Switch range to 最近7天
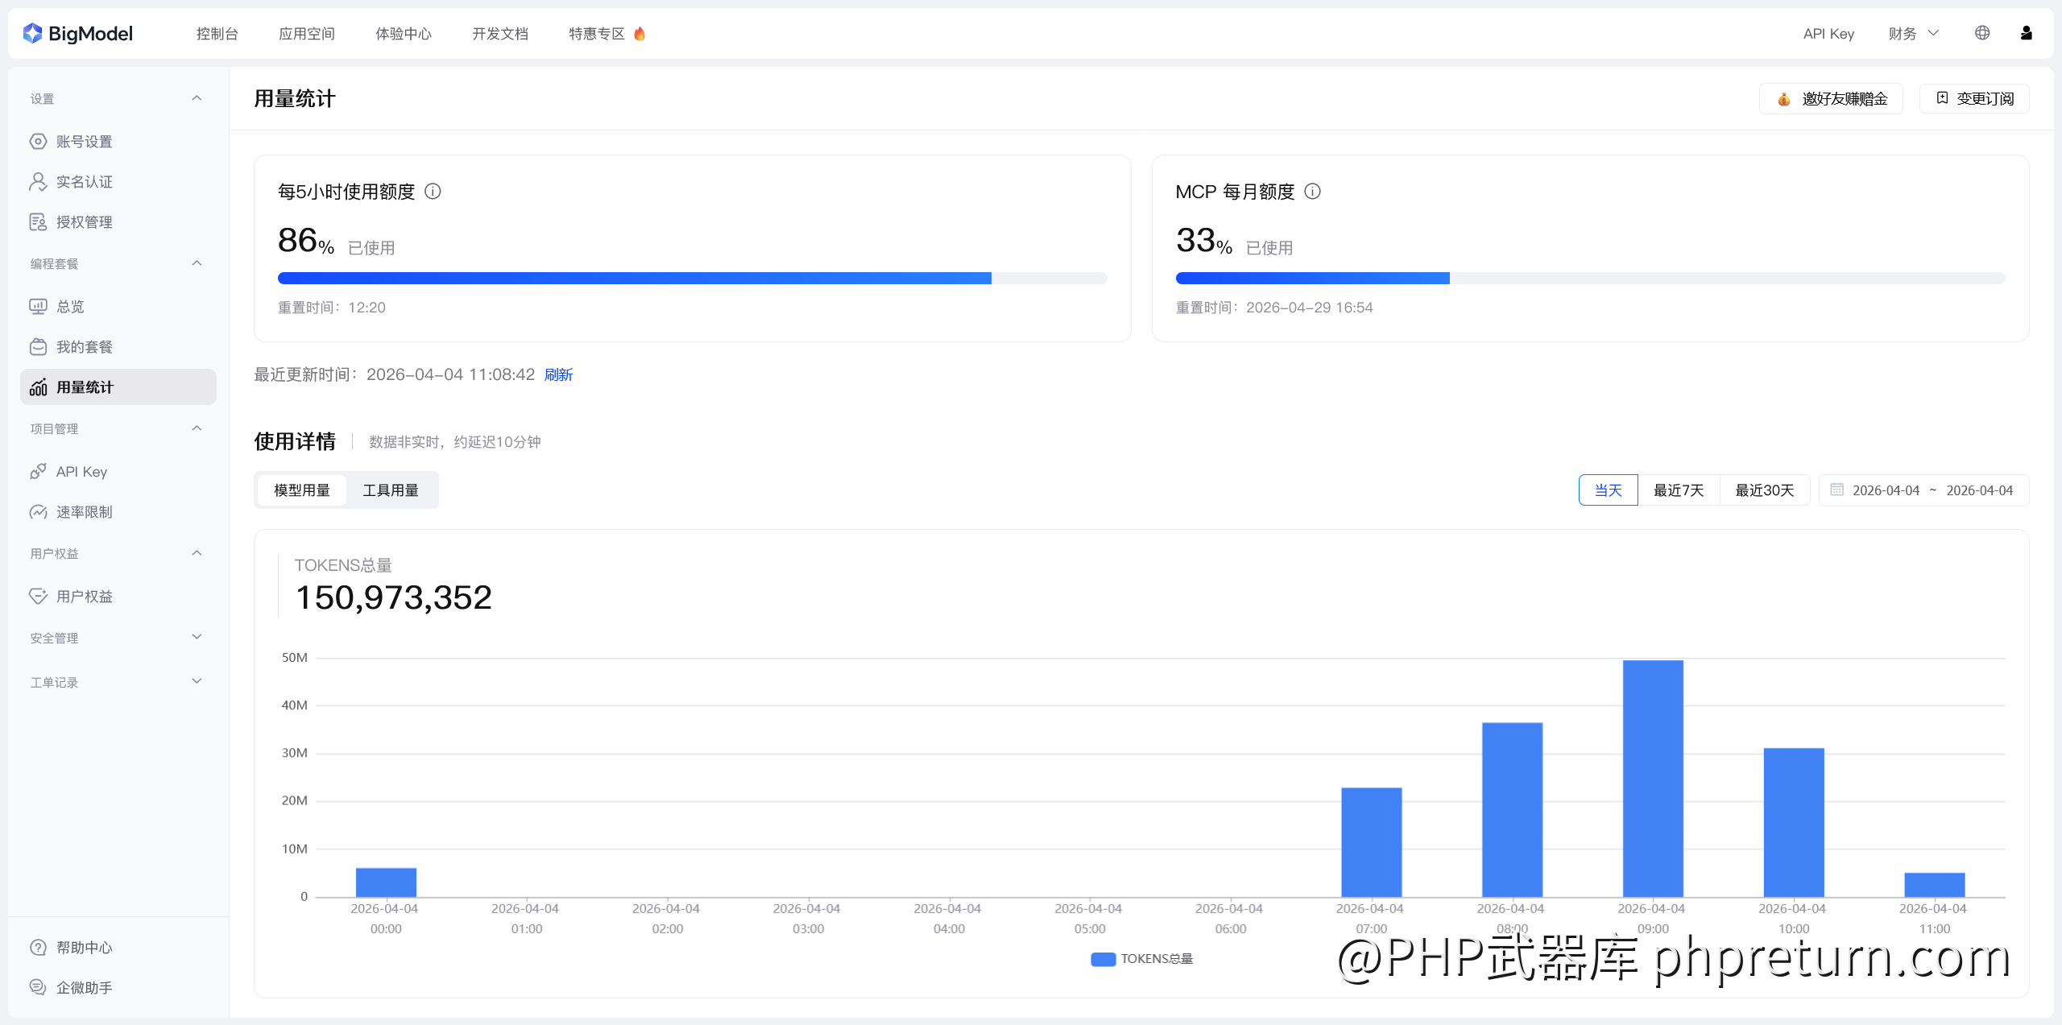This screenshot has width=2062, height=1025. pyautogui.click(x=1679, y=490)
